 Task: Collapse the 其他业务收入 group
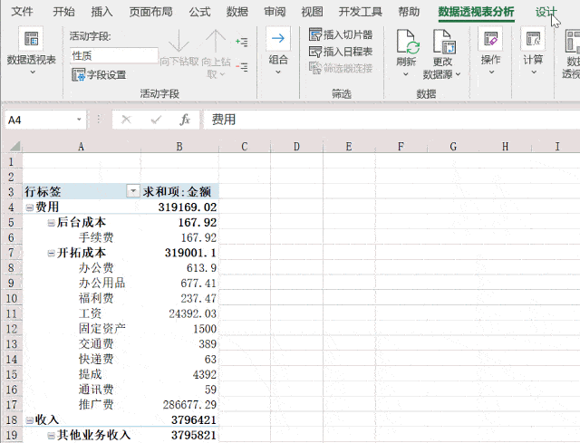tap(51, 436)
